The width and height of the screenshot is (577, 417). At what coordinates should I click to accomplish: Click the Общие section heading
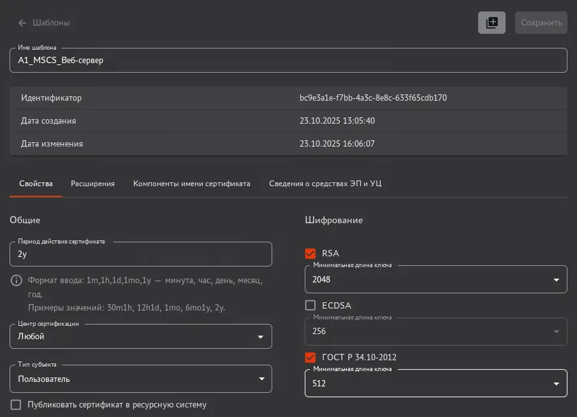25,220
